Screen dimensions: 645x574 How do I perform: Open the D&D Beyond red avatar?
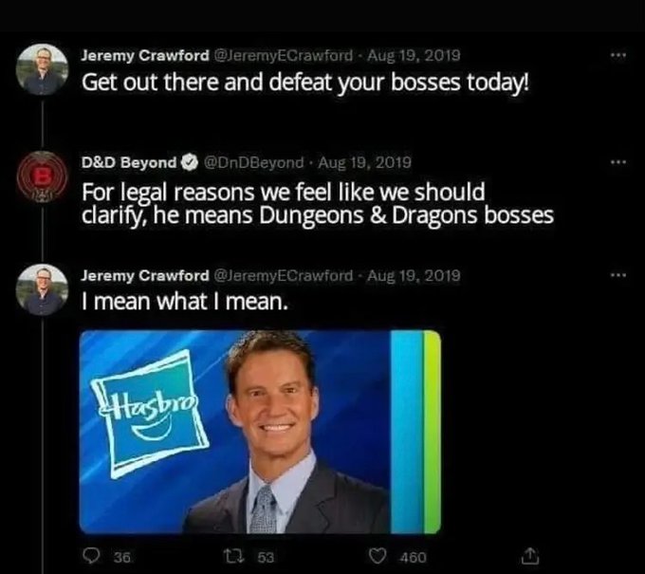point(42,176)
